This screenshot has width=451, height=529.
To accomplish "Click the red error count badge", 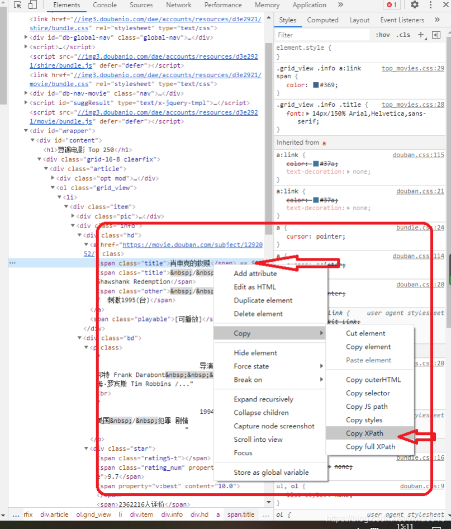I will pos(392,5).
